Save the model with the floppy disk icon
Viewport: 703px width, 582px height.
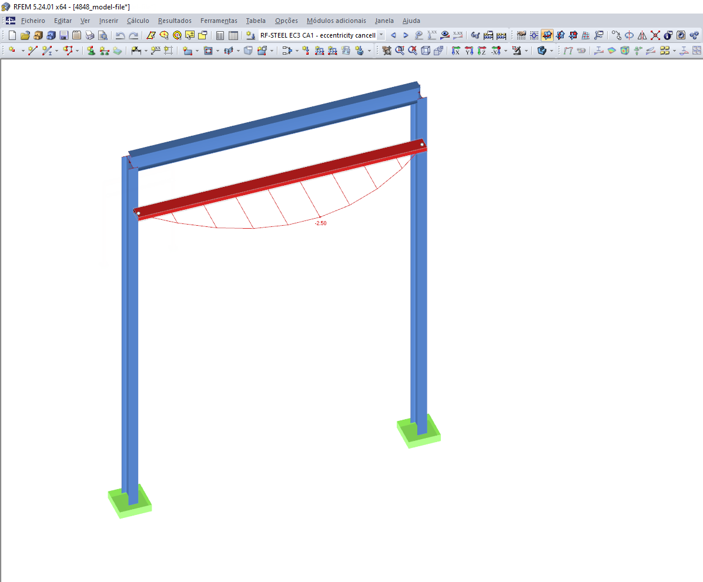(64, 35)
